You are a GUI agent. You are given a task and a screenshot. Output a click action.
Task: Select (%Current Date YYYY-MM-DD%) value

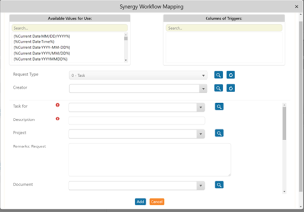(x=42, y=47)
